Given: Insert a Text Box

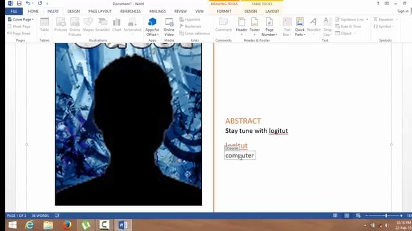Looking at the screenshot, I should [287, 27].
